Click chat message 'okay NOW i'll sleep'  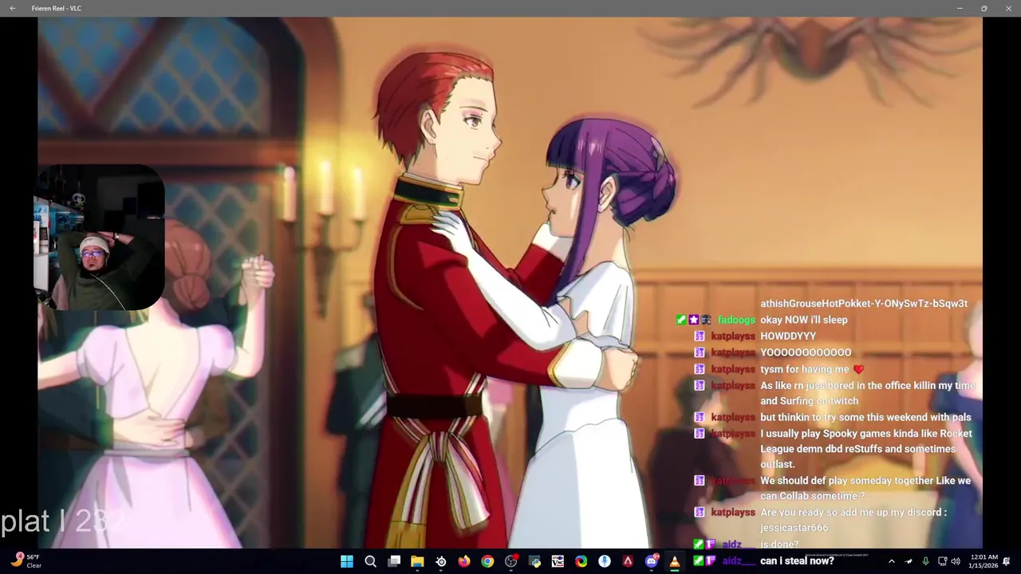(x=803, y=320)
